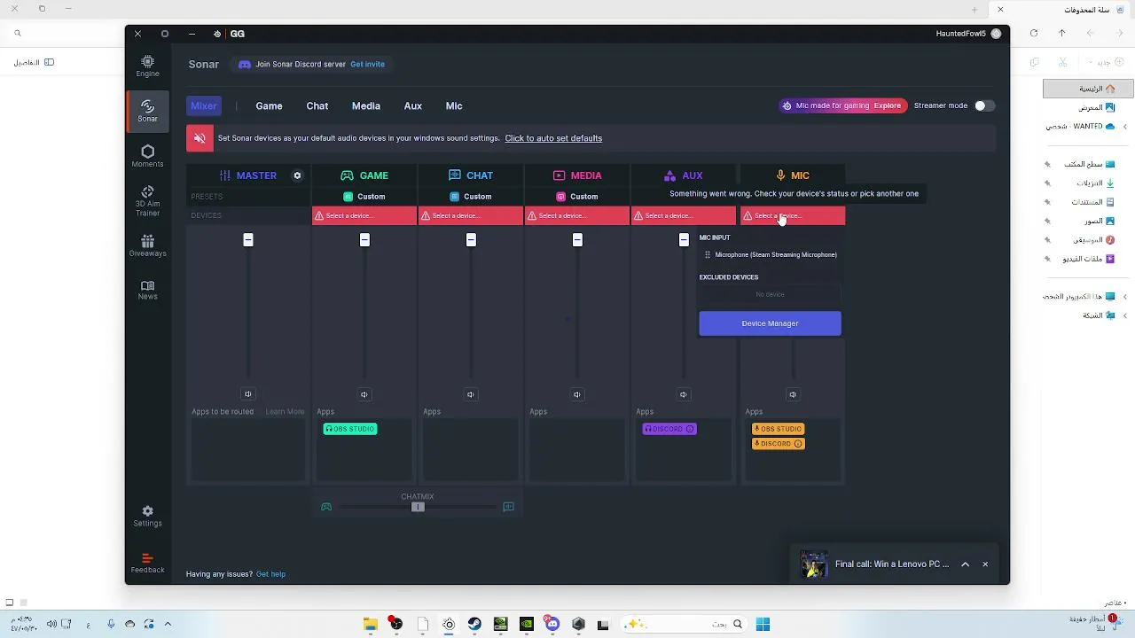This screenshot has width=1135, height=638.
Task: Mute the Chat channel speaker icon
Action: 471,394
